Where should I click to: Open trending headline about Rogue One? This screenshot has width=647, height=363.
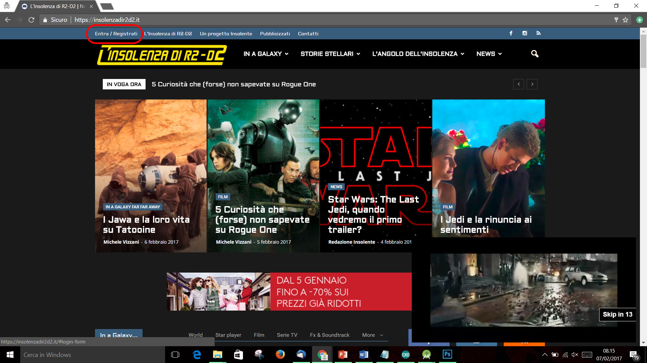[234, 84]
